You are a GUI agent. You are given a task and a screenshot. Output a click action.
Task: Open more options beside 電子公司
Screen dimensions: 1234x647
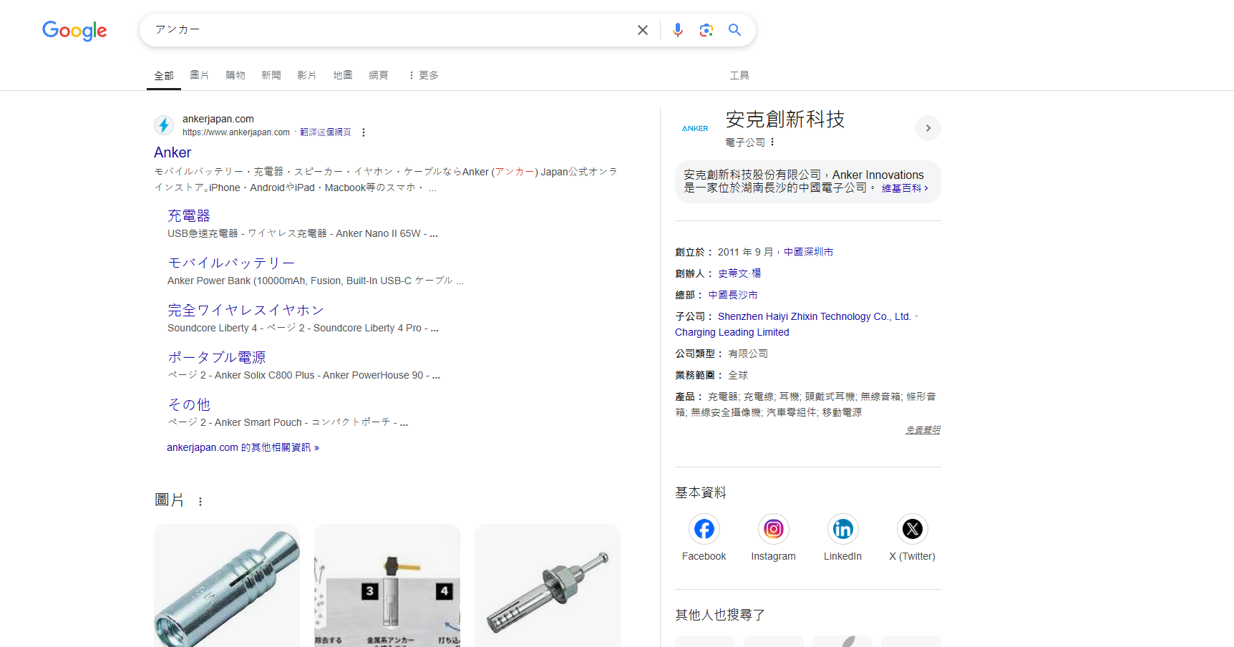[x=772, y=142]
